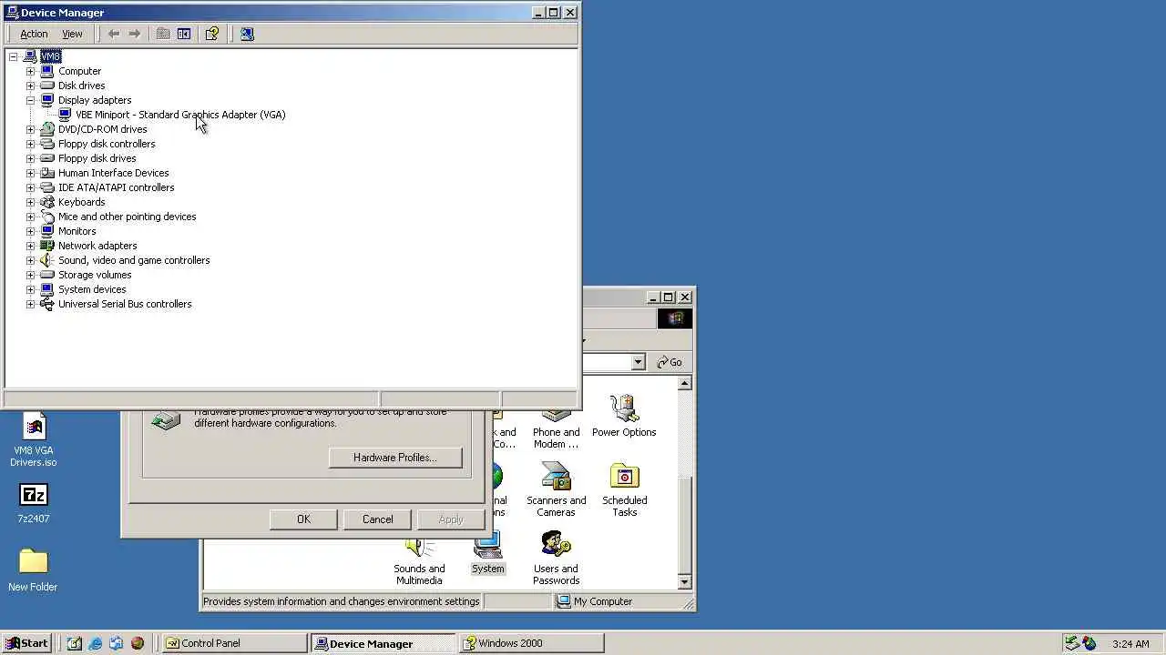Open Scheduled Tasks in Control Panel

[x=624, y=490]
